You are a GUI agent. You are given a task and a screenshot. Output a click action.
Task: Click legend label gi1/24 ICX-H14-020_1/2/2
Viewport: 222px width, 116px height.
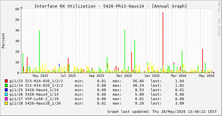point(36,85)
